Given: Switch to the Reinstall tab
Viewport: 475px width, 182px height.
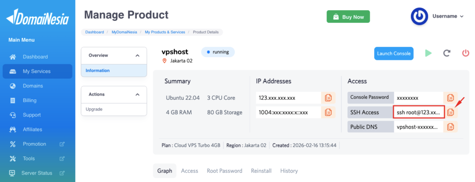Looking at the screenshot, I should tap(261, 171).
